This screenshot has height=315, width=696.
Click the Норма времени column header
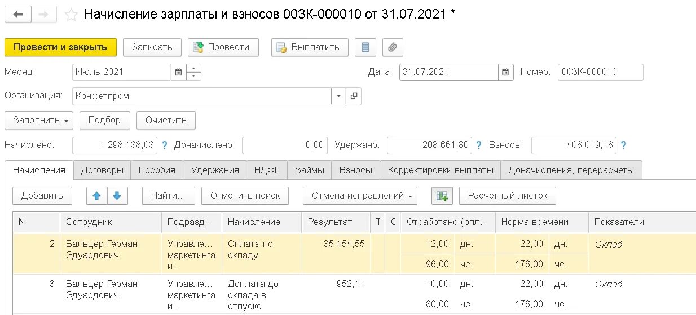point(541,222)
